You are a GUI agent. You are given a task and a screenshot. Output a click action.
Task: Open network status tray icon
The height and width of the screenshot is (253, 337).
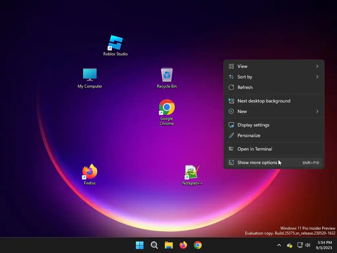pos(300,245)
